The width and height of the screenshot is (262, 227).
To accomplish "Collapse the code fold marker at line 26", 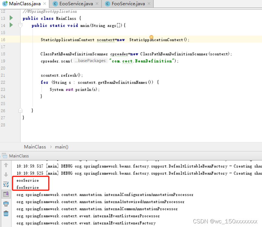I will [20, 110].
